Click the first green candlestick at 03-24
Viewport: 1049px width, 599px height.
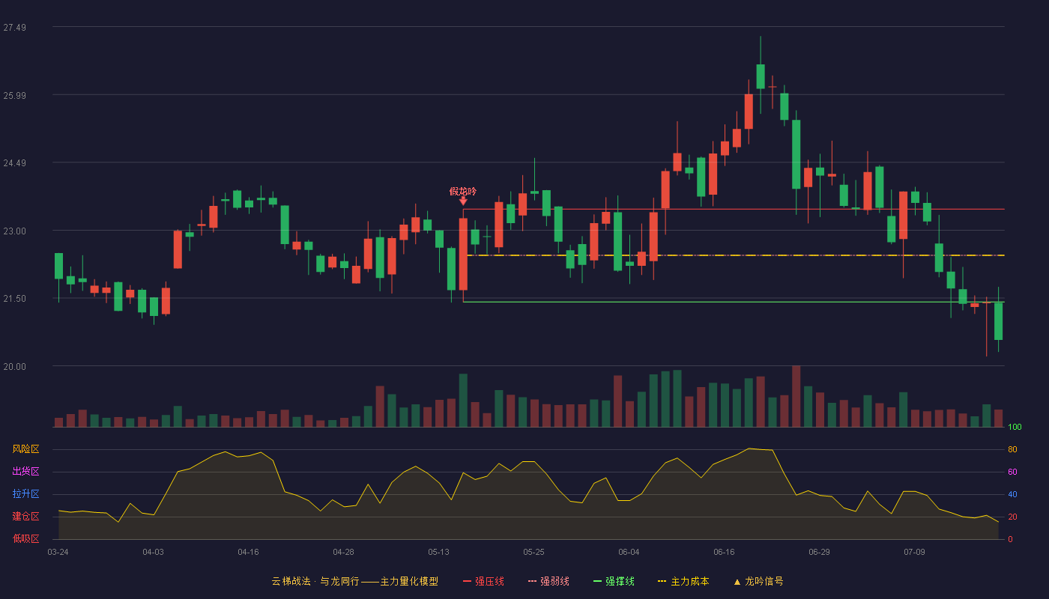(x=58, y=266)
